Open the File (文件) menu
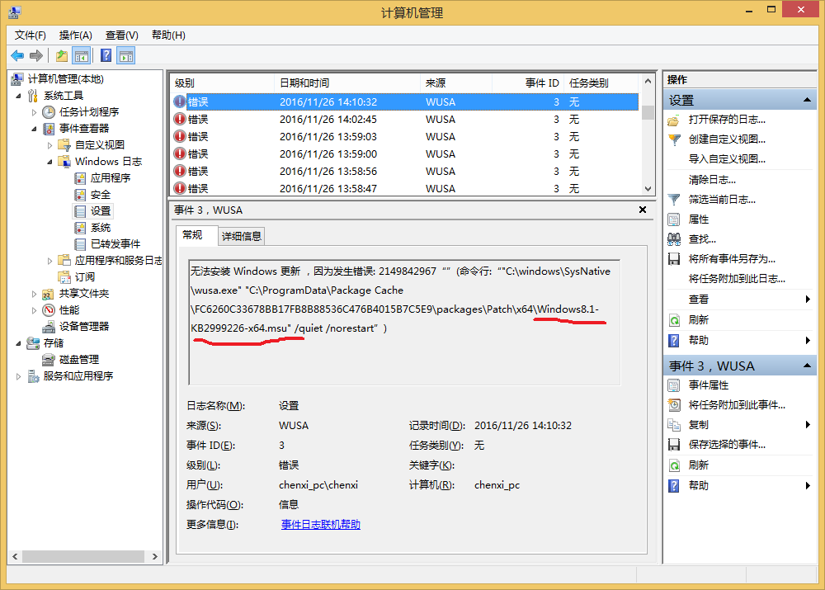This screenshot has width=825, height=590. 30,35
